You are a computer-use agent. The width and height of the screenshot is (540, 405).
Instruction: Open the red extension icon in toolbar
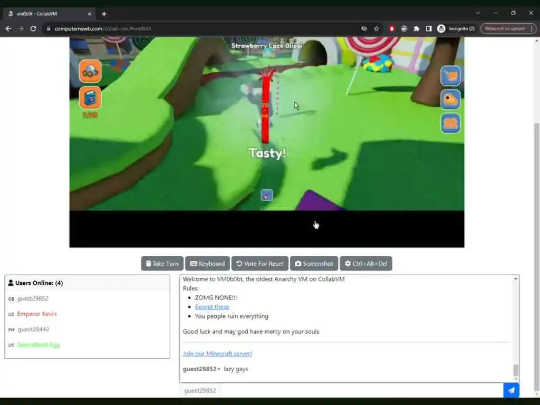point(392,28)
